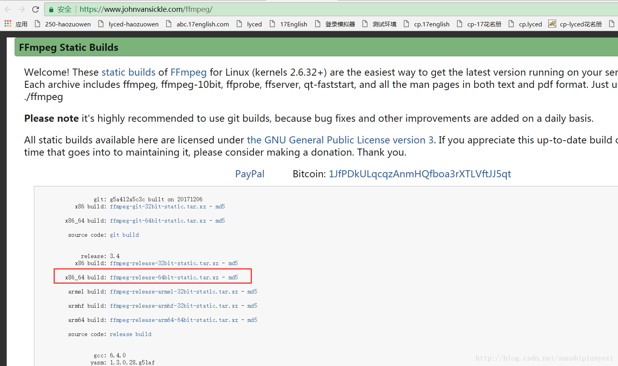This screenshot has height=366, width=618.
Task: Follow the FFmpeg link in welcome text
Action: click(188, 72)
